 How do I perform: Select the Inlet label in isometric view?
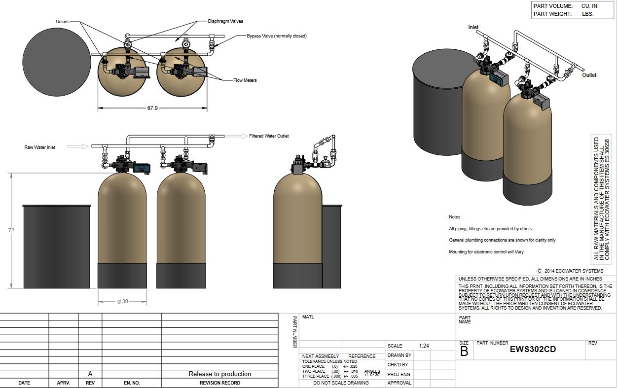pyautogui.click(x=473, y=28)
